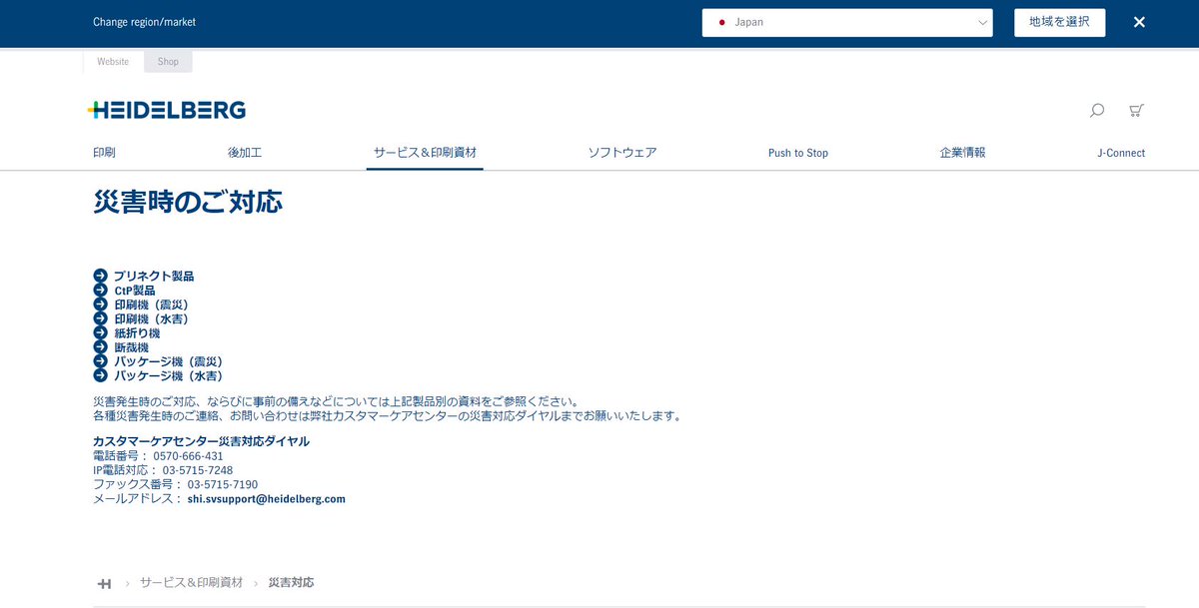The height and width of the screenshot is (608, 1199).
Task: Open the ソフトウェア menu
Action: pyautogui.click(x=622, y=153)
